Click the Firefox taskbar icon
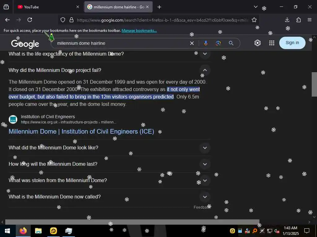This screenshot has height=237, width=317. click(x=23, y=231)
